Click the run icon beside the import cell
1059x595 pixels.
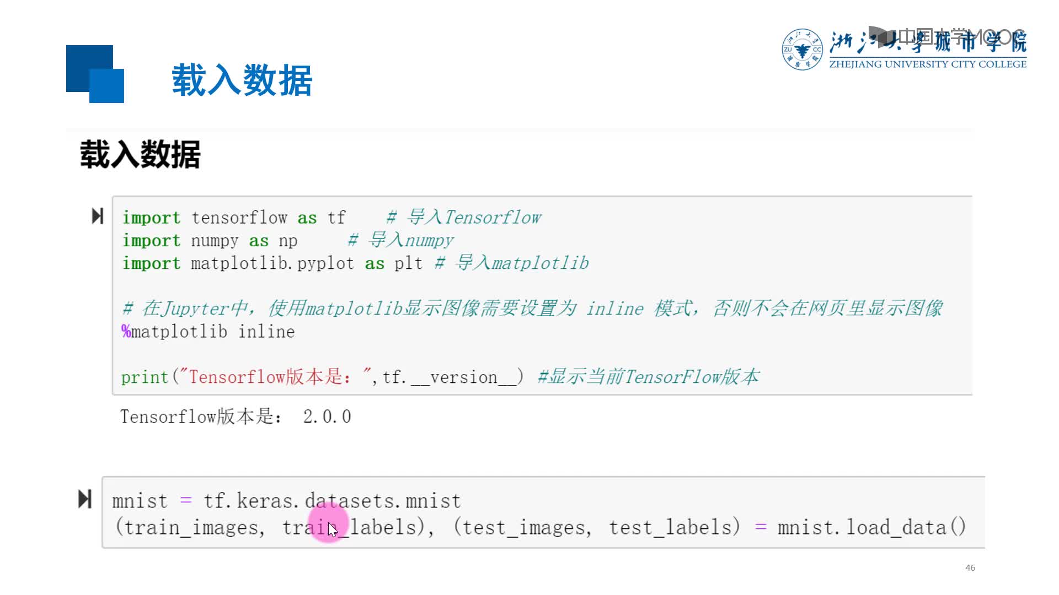(98, 216)
